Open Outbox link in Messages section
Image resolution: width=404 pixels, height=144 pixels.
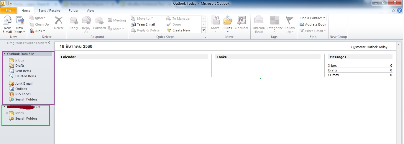[334, 75]
